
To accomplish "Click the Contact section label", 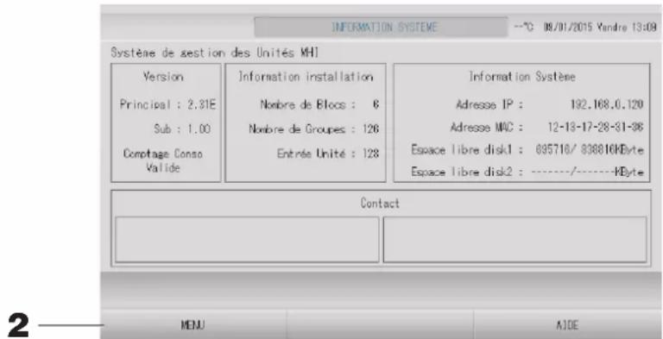I will click(x=380, y=204).
